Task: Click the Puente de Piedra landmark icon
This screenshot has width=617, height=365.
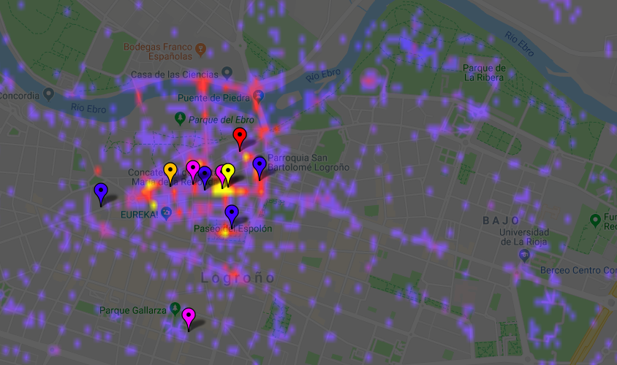Action: (x=258, y=95)
